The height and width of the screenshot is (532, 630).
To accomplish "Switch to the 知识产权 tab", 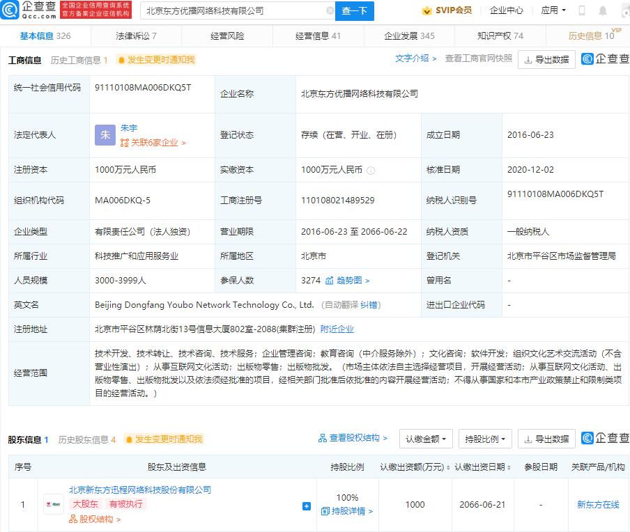I will tap(500, 36).
